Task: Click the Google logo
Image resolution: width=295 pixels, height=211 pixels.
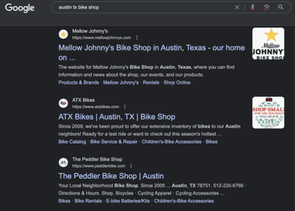Action: 20,8
